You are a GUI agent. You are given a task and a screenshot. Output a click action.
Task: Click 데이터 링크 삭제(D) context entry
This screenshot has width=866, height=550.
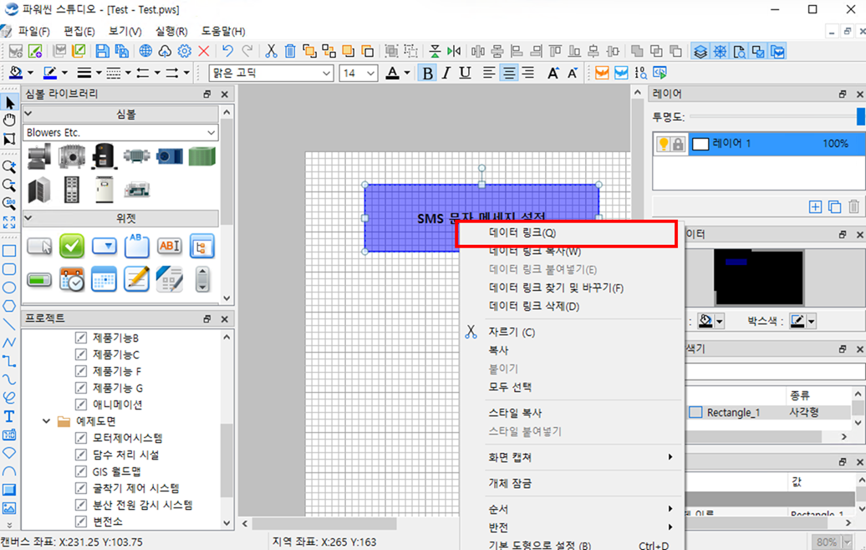click(534, 307)
